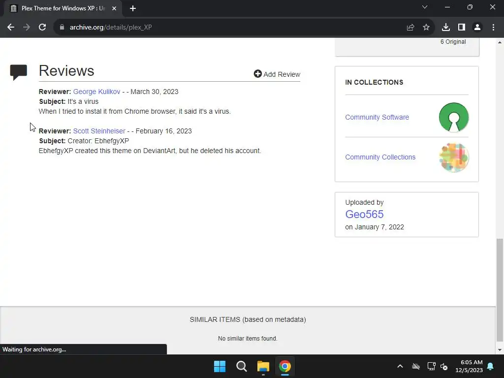Click scrollbar down arrow

pyautogui.click(x=500, y=350)
